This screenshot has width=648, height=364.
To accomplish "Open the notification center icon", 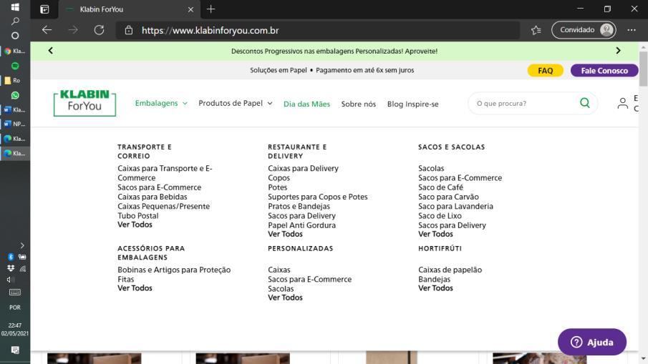I will (x=15, y=350).
